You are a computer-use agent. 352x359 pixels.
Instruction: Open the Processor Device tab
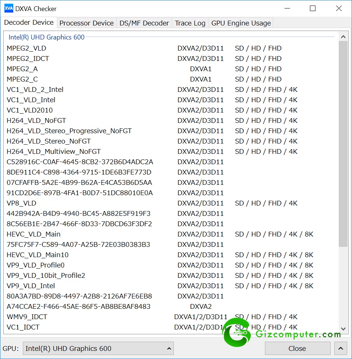click(x=87, y=23)
